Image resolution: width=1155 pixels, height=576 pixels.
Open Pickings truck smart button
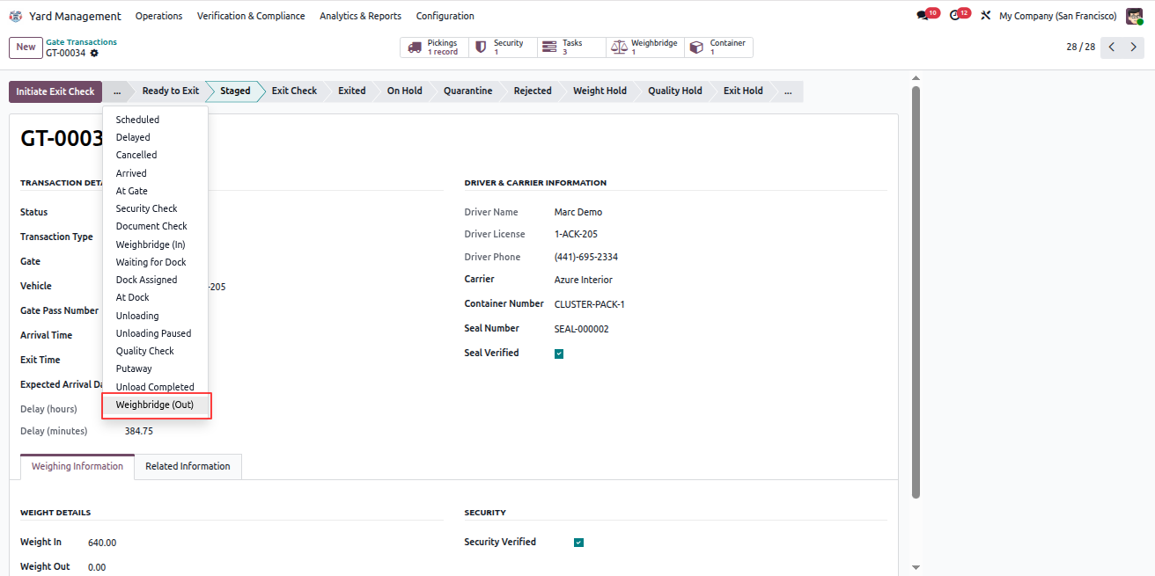click(x=434, y=47)
